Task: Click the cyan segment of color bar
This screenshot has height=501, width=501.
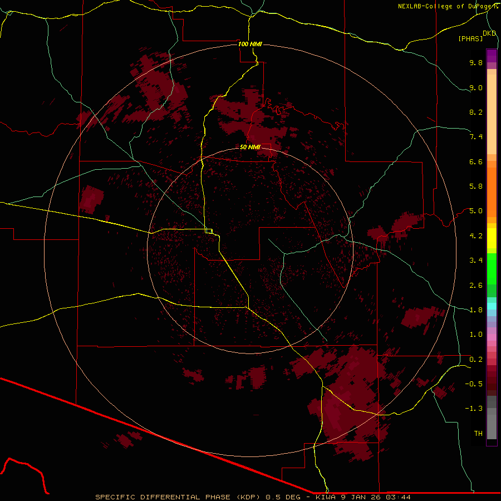Action: click(492, 306)
